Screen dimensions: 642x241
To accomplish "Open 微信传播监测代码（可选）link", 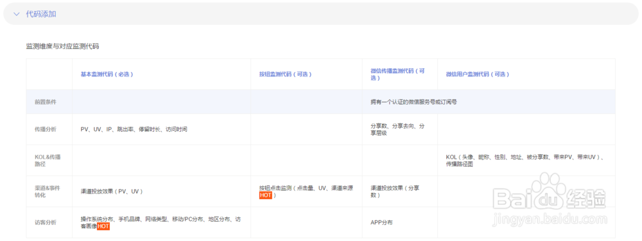I will click(x=397, y=74).
